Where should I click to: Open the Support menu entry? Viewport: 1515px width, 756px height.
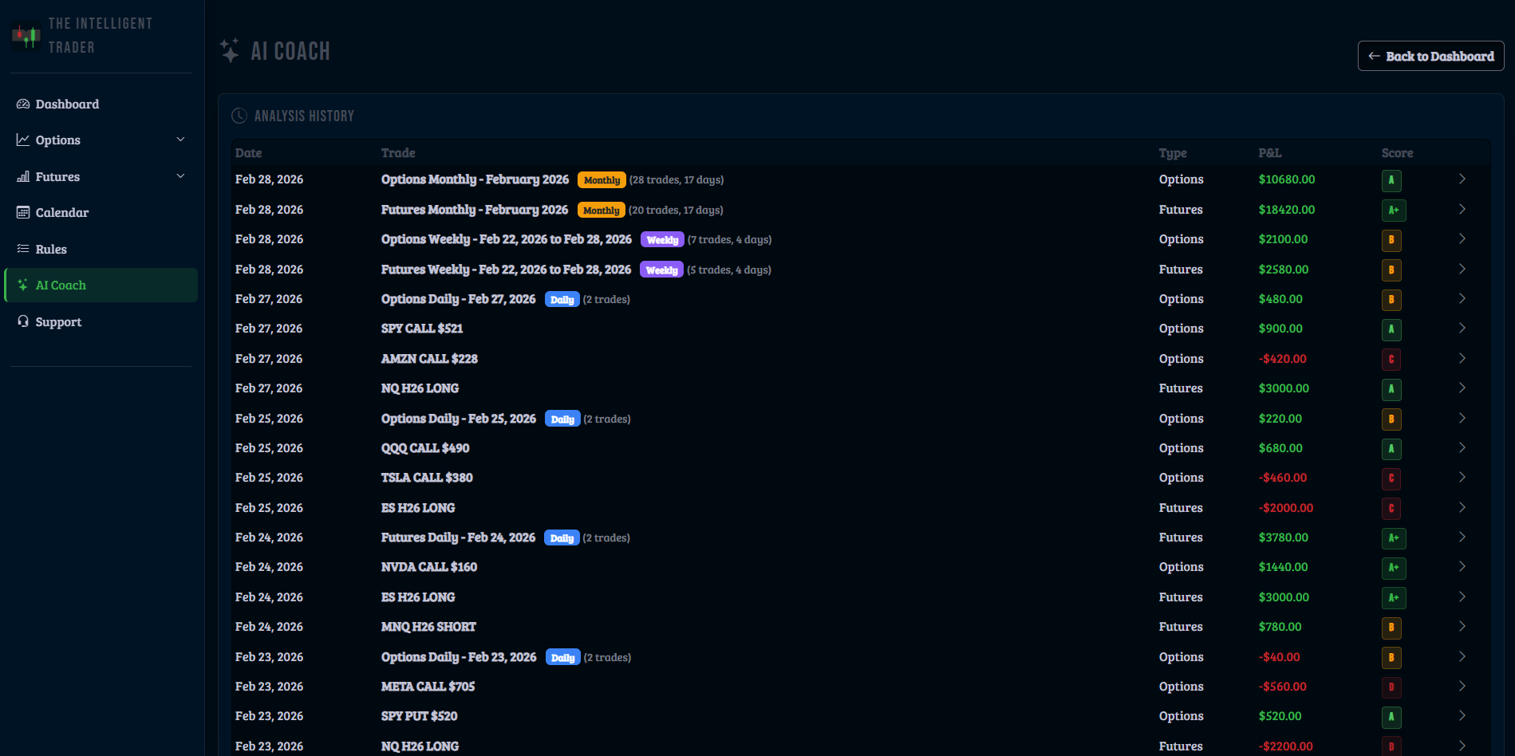point(57,321)
